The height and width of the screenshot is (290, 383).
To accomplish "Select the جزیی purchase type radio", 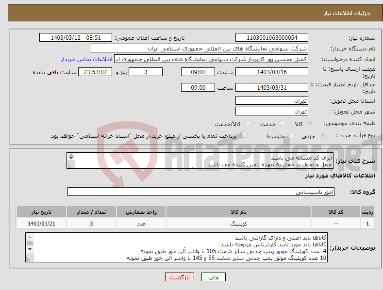I will tap(322, 135).
